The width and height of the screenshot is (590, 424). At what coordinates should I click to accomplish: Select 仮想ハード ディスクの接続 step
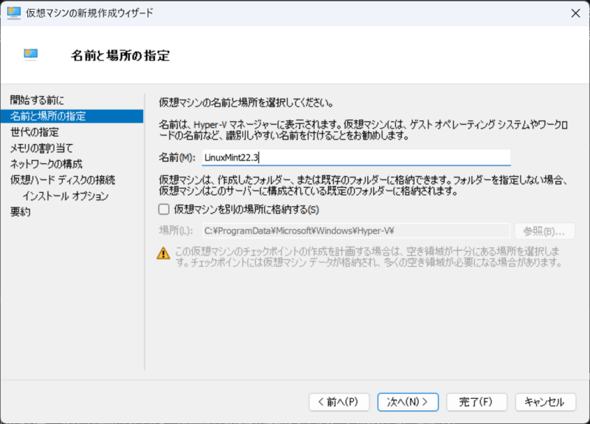[63, 179]
